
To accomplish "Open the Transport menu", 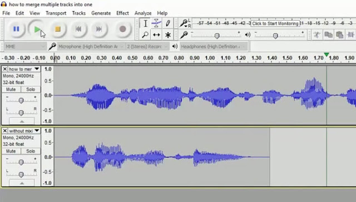I will pos(56,13).
